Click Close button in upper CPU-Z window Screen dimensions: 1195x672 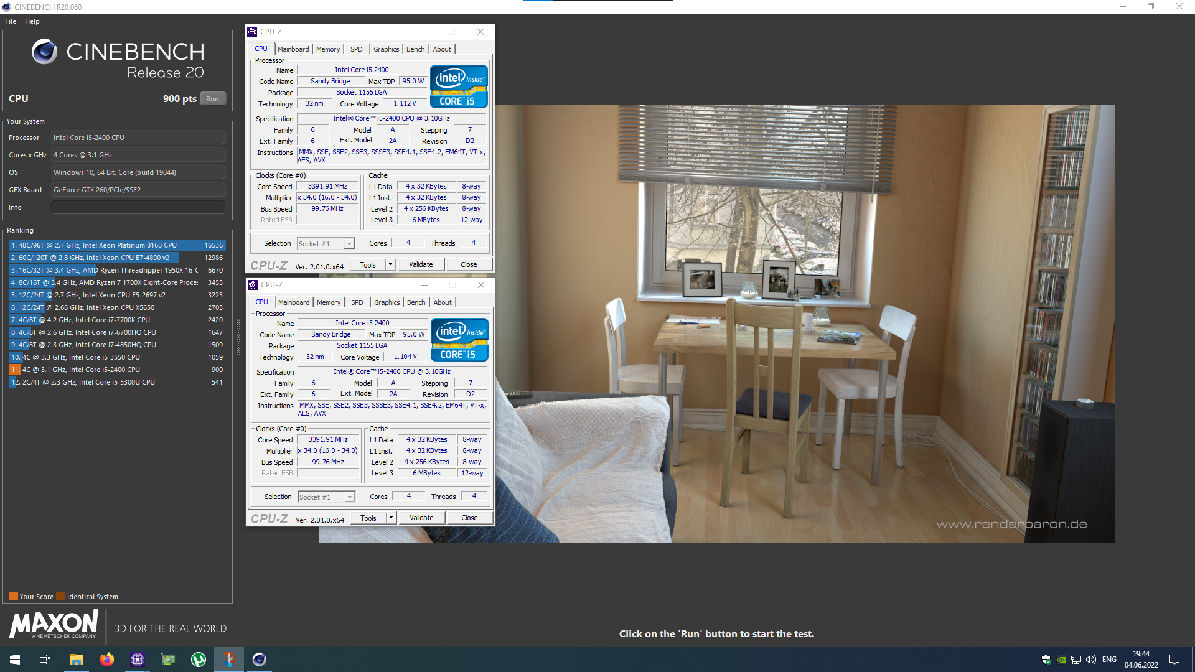469,264
